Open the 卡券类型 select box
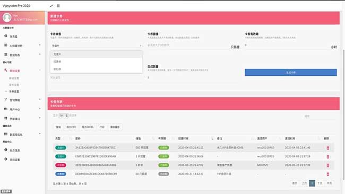345x194 pixels. [x=97, y=46]
